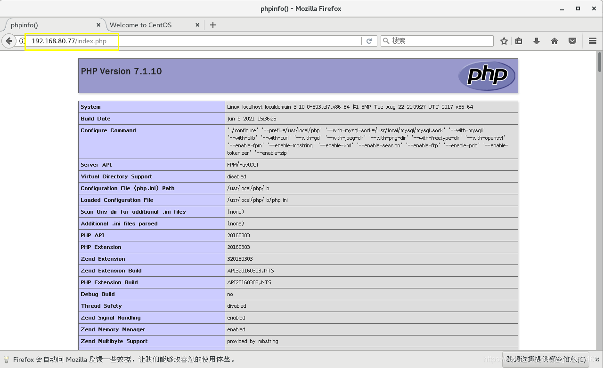Select the Zend Multibyte Support label

114,341
